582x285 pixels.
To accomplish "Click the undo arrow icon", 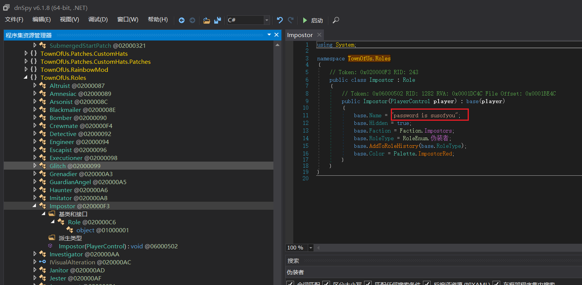I will click(280, 20).
